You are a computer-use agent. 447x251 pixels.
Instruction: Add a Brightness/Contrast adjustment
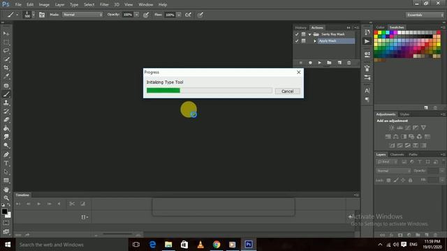[392, 128]
